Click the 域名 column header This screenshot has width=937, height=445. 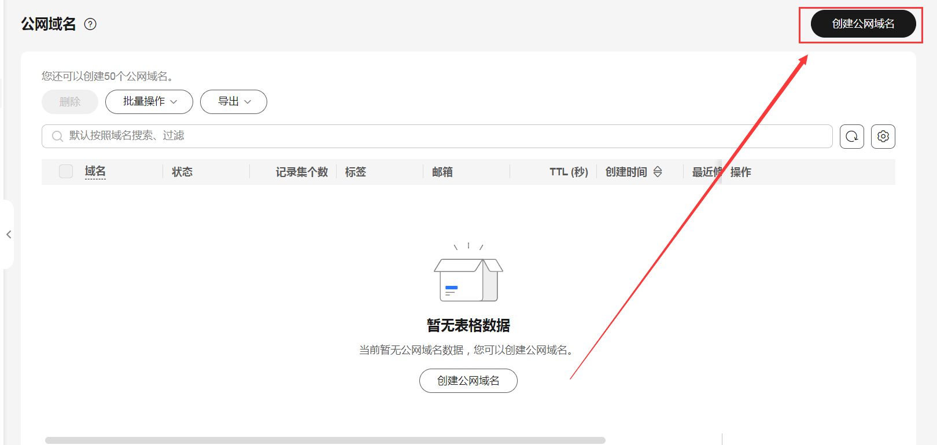(x=95, y=171)
